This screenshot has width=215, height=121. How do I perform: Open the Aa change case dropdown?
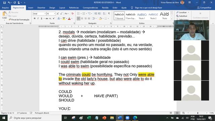(67, 13)
